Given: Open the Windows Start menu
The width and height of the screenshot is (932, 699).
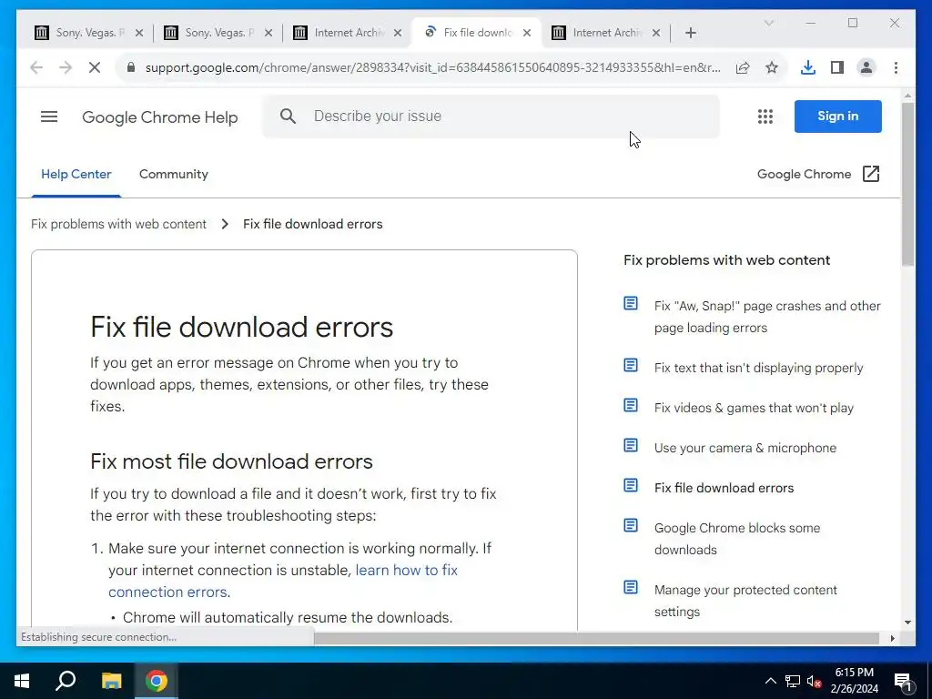Looking at the screenshot, I should 22,681.
